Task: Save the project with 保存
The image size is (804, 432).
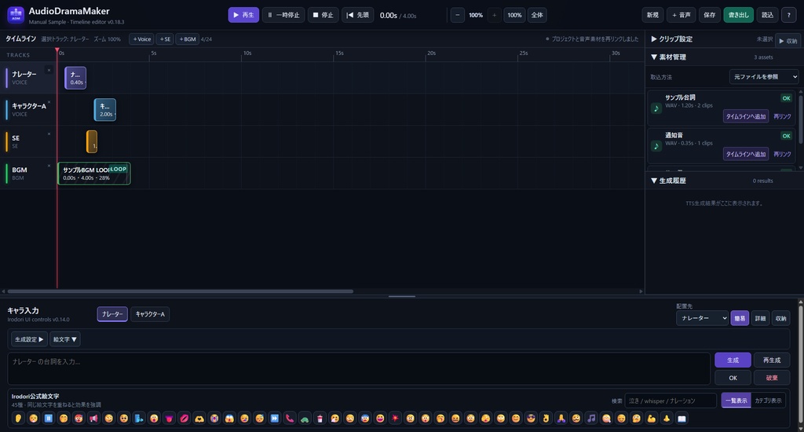Action: [709, 15]
